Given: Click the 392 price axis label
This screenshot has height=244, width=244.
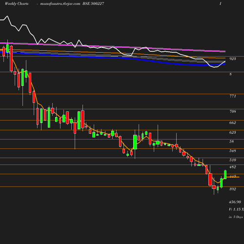Looking at the screenshot, I should coord(232,189).
